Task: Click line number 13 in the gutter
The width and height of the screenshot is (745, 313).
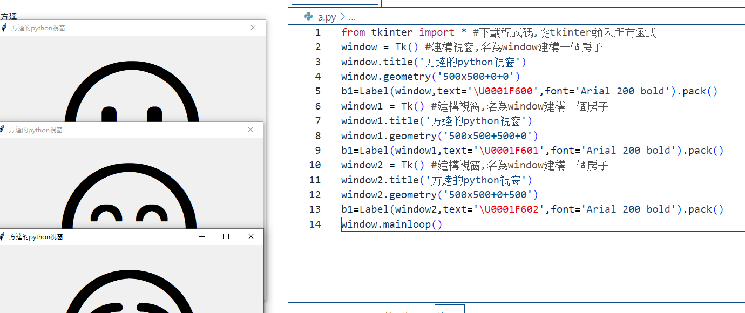Action: pyautogui.click(x=315, y=209)
